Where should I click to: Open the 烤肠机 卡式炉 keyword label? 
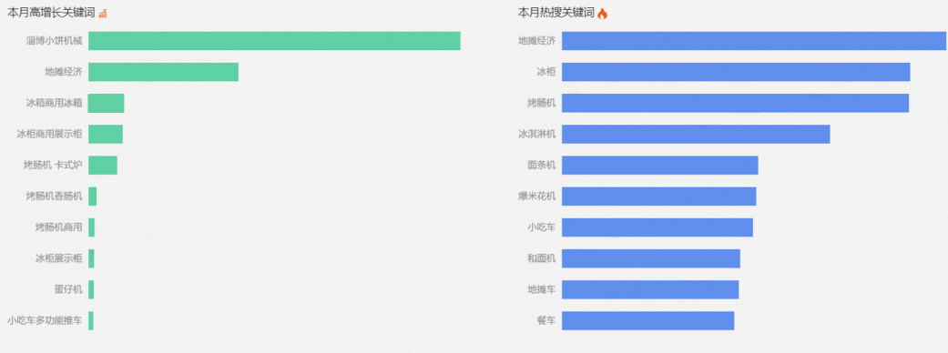click(53, 165)
